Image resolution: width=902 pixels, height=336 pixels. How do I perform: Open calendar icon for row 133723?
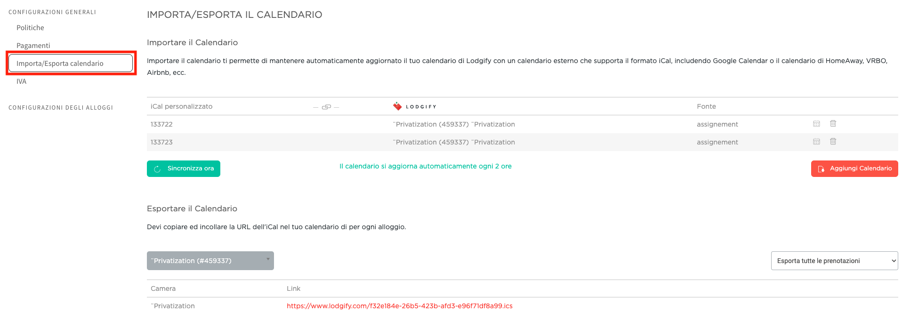point(816,142)
